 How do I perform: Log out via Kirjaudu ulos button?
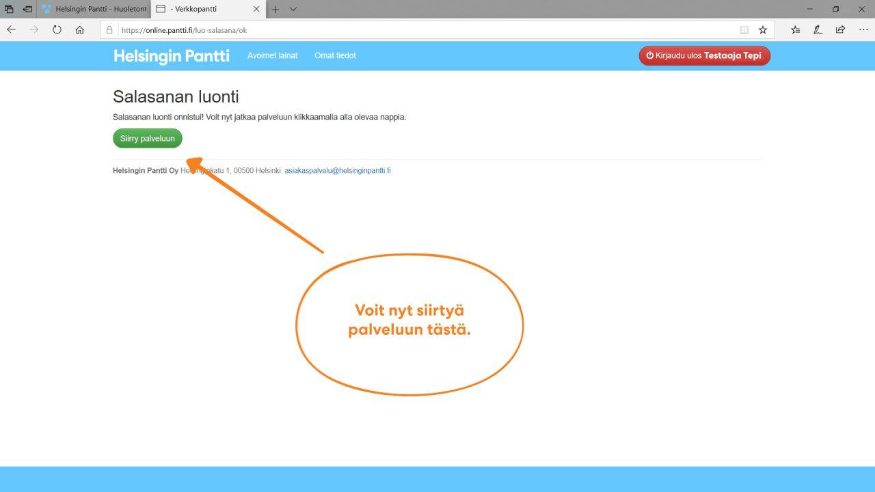click(x=704, y=56)
